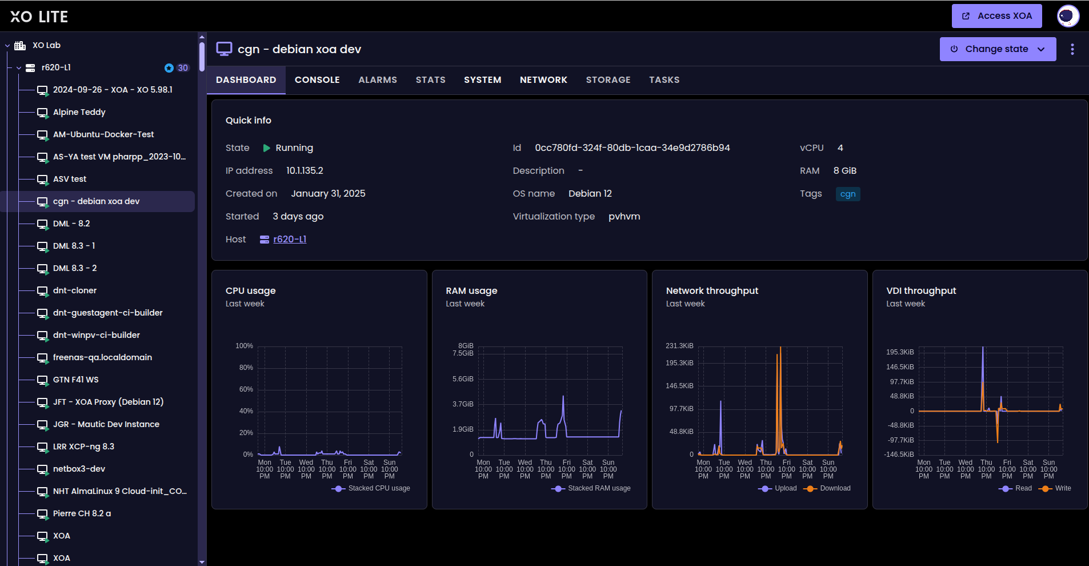Click the external-link icon in Access XOA

coord(966,16)
